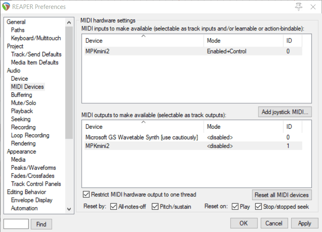Click ID 0 of MPKmini2 input
Image resolution: width=322 pixels, height=232 pixels.
[x=288, y=51]
